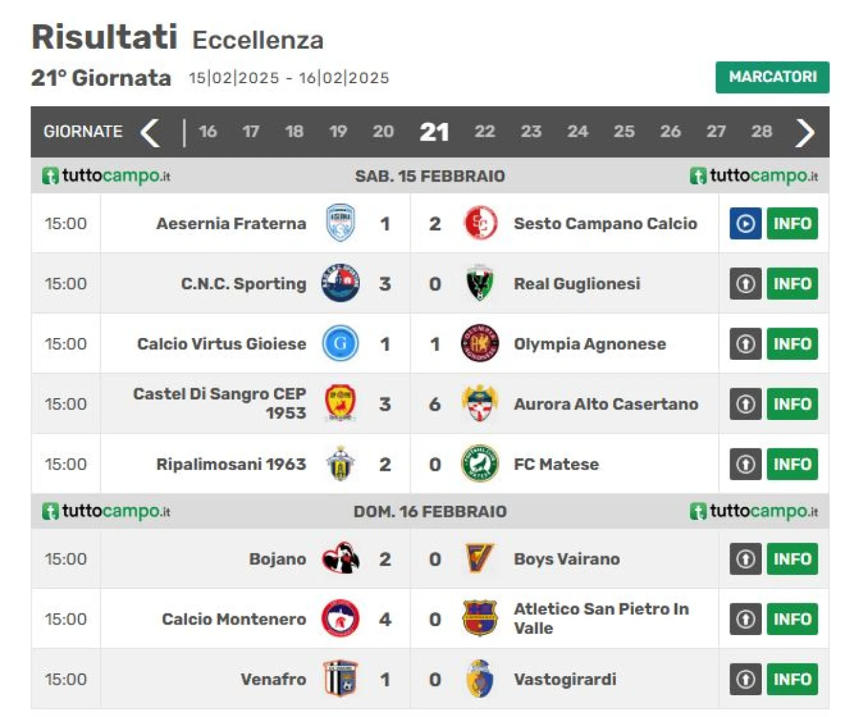Switch to giornata 16

pos(207,131)
